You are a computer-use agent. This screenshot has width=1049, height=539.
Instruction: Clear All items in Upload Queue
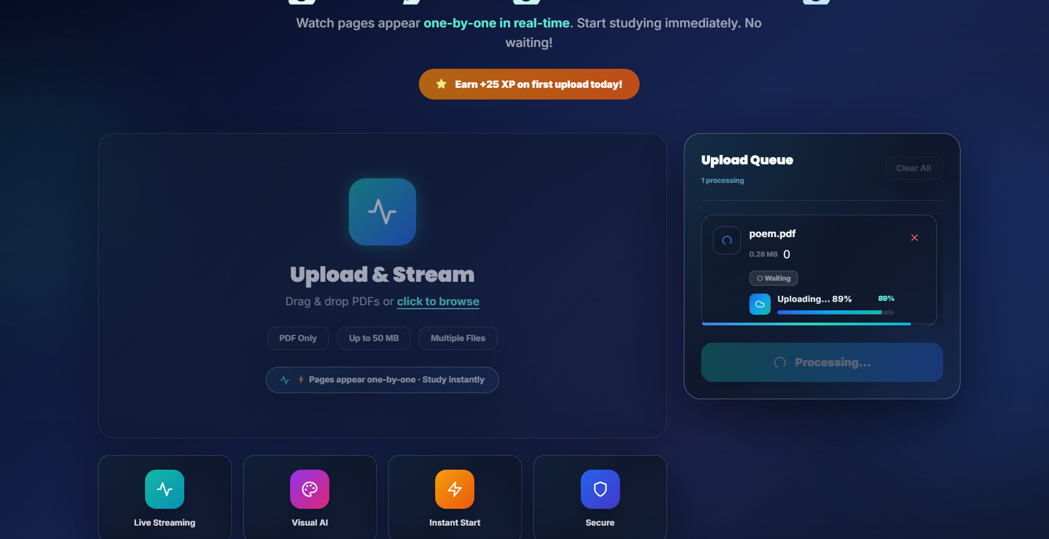point(913,168)
